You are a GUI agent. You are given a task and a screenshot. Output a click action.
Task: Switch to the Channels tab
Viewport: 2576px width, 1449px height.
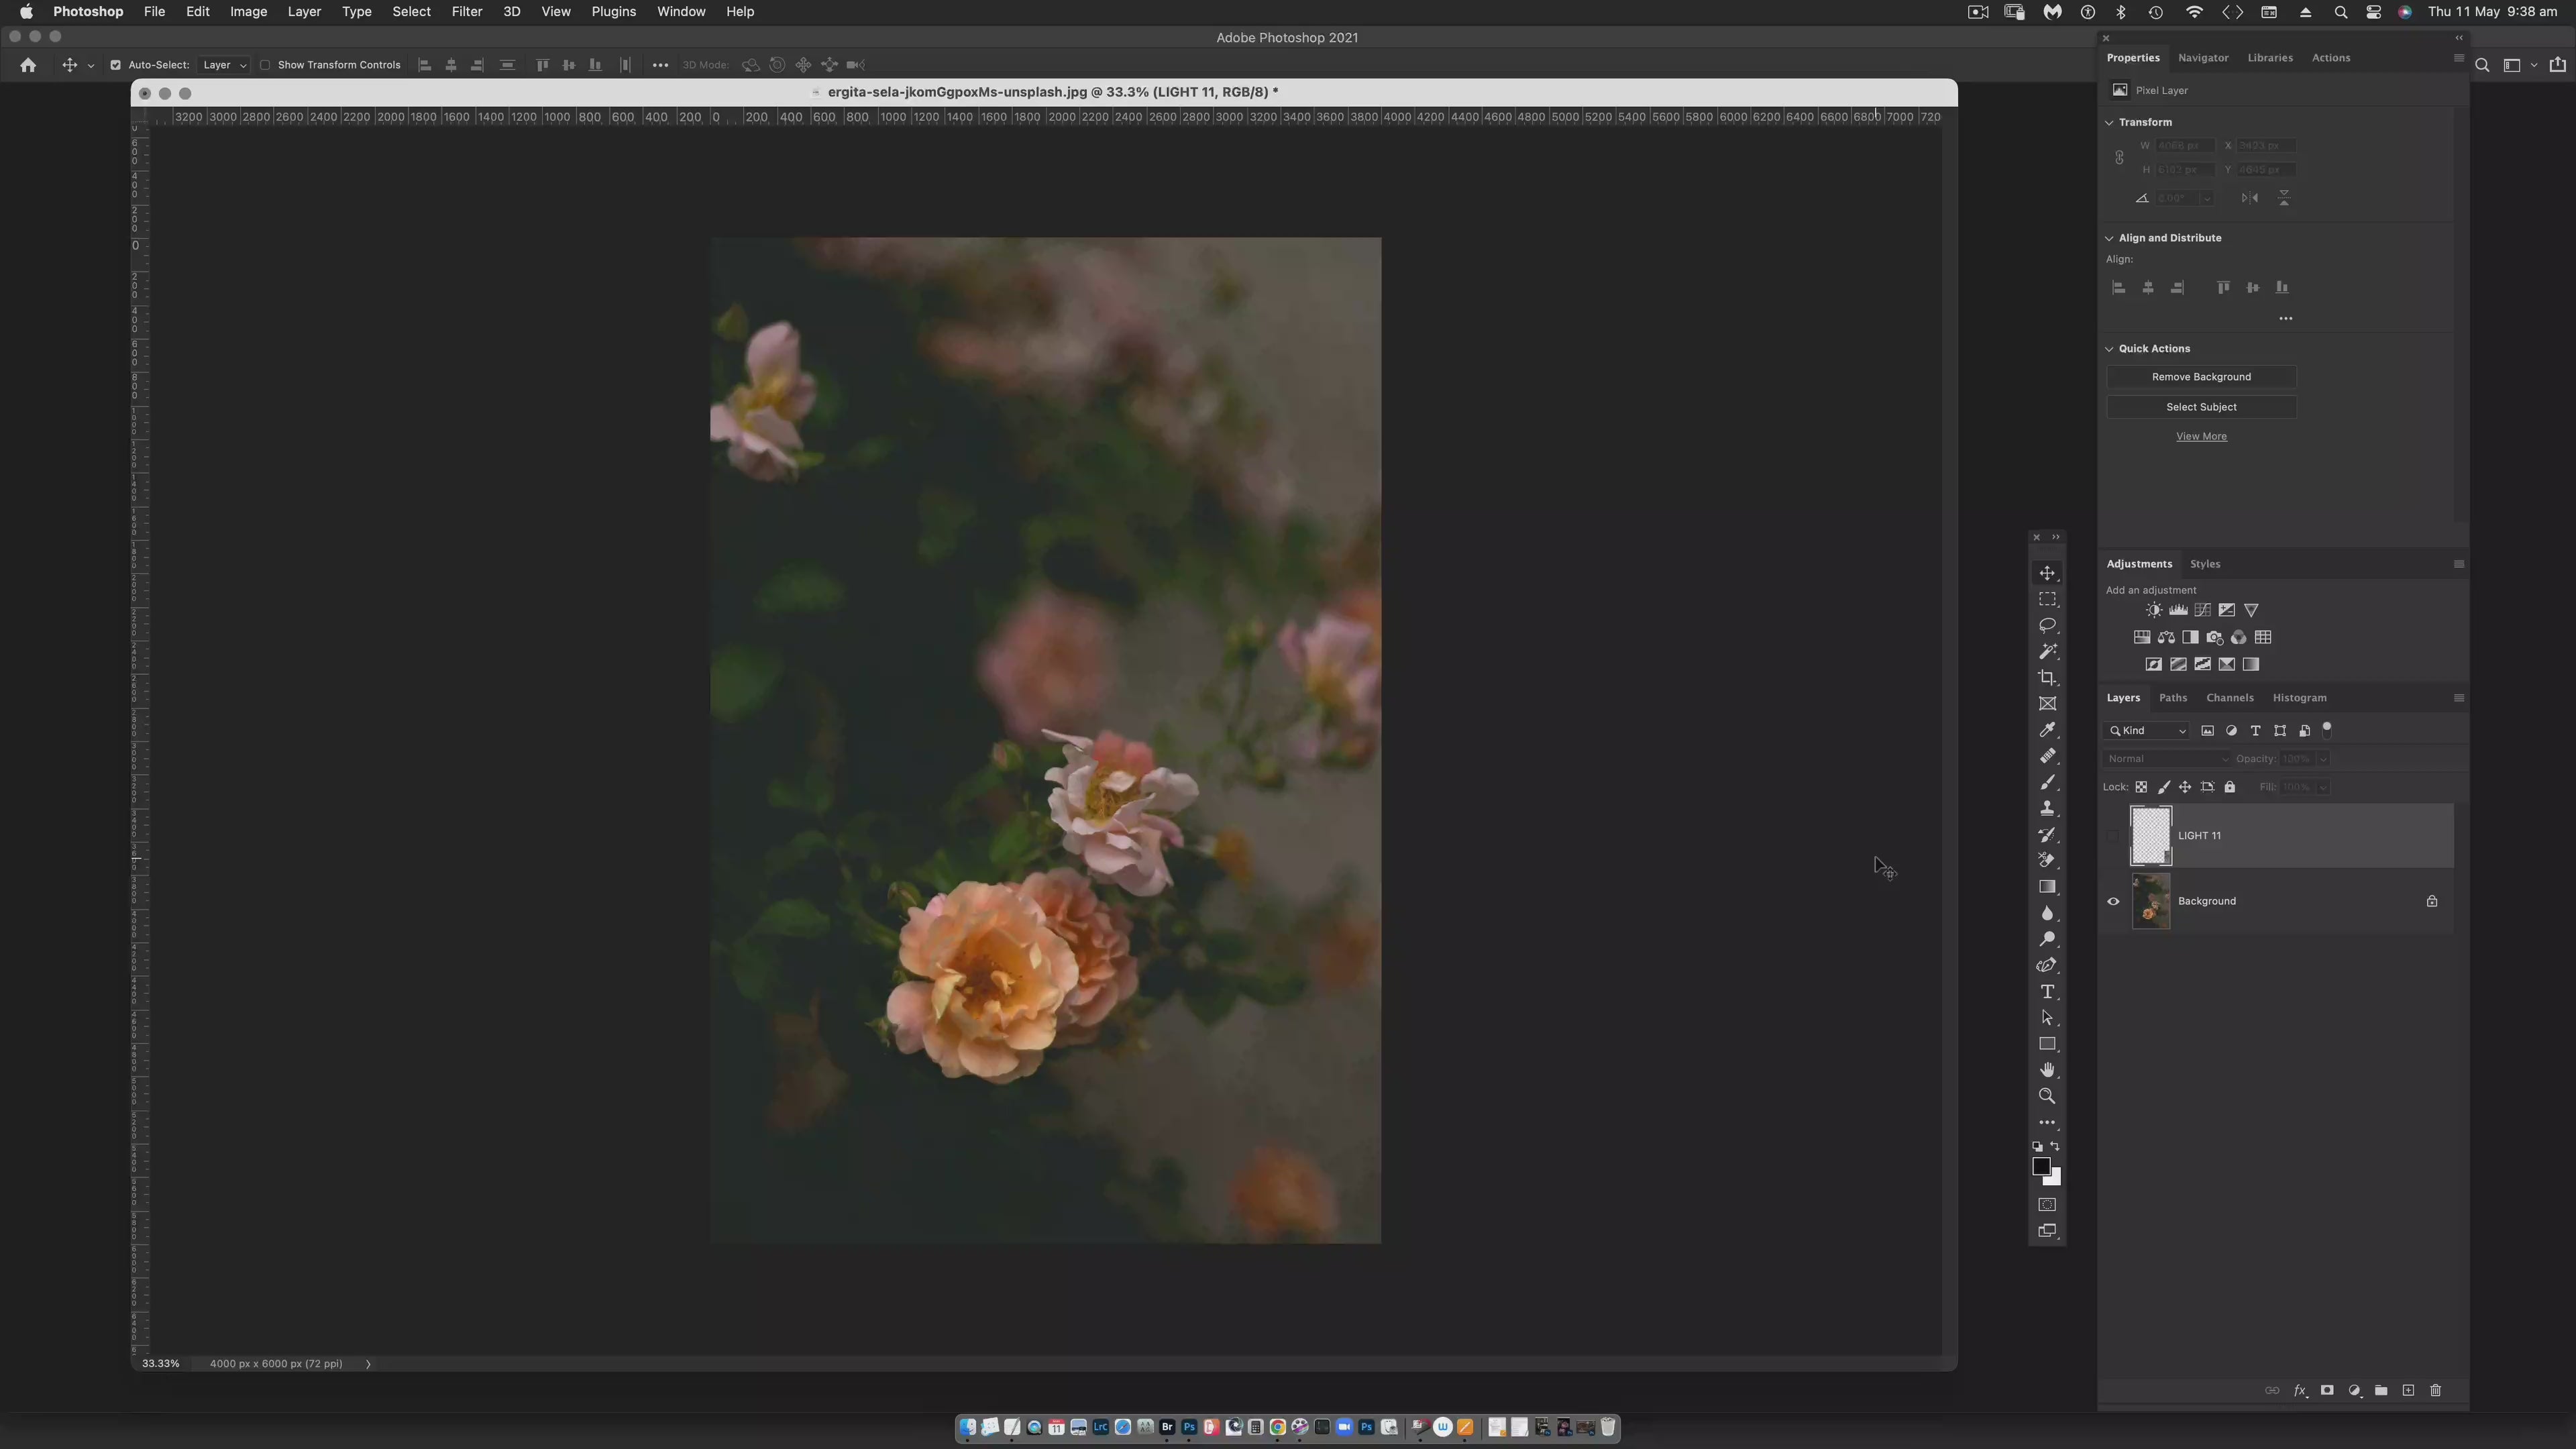pos(2229,698)
